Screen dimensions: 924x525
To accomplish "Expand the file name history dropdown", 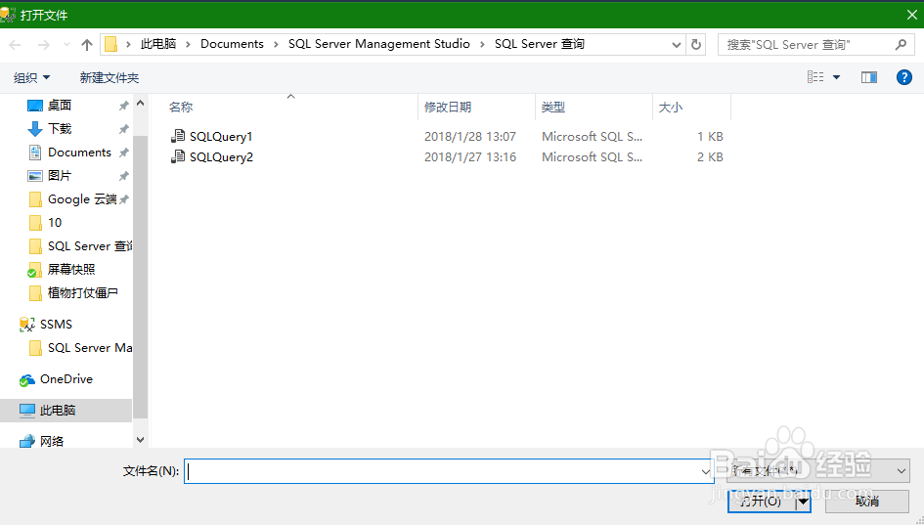I will pyautogui.click(x=705, y=471).
